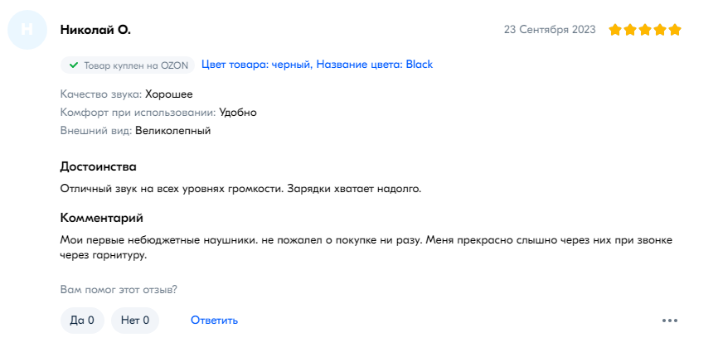The width and height of the screenshot is (723, 352).
Task: Click the Ответить reply link
Action: [215, 321]
